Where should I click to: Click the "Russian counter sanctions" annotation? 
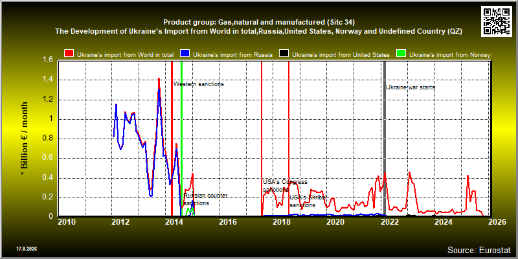[x=205, y=199]
